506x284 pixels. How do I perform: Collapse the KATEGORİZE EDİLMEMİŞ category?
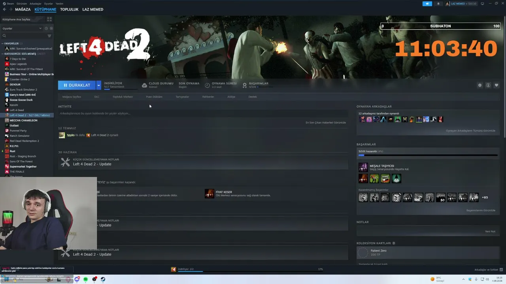click(2, 54)
